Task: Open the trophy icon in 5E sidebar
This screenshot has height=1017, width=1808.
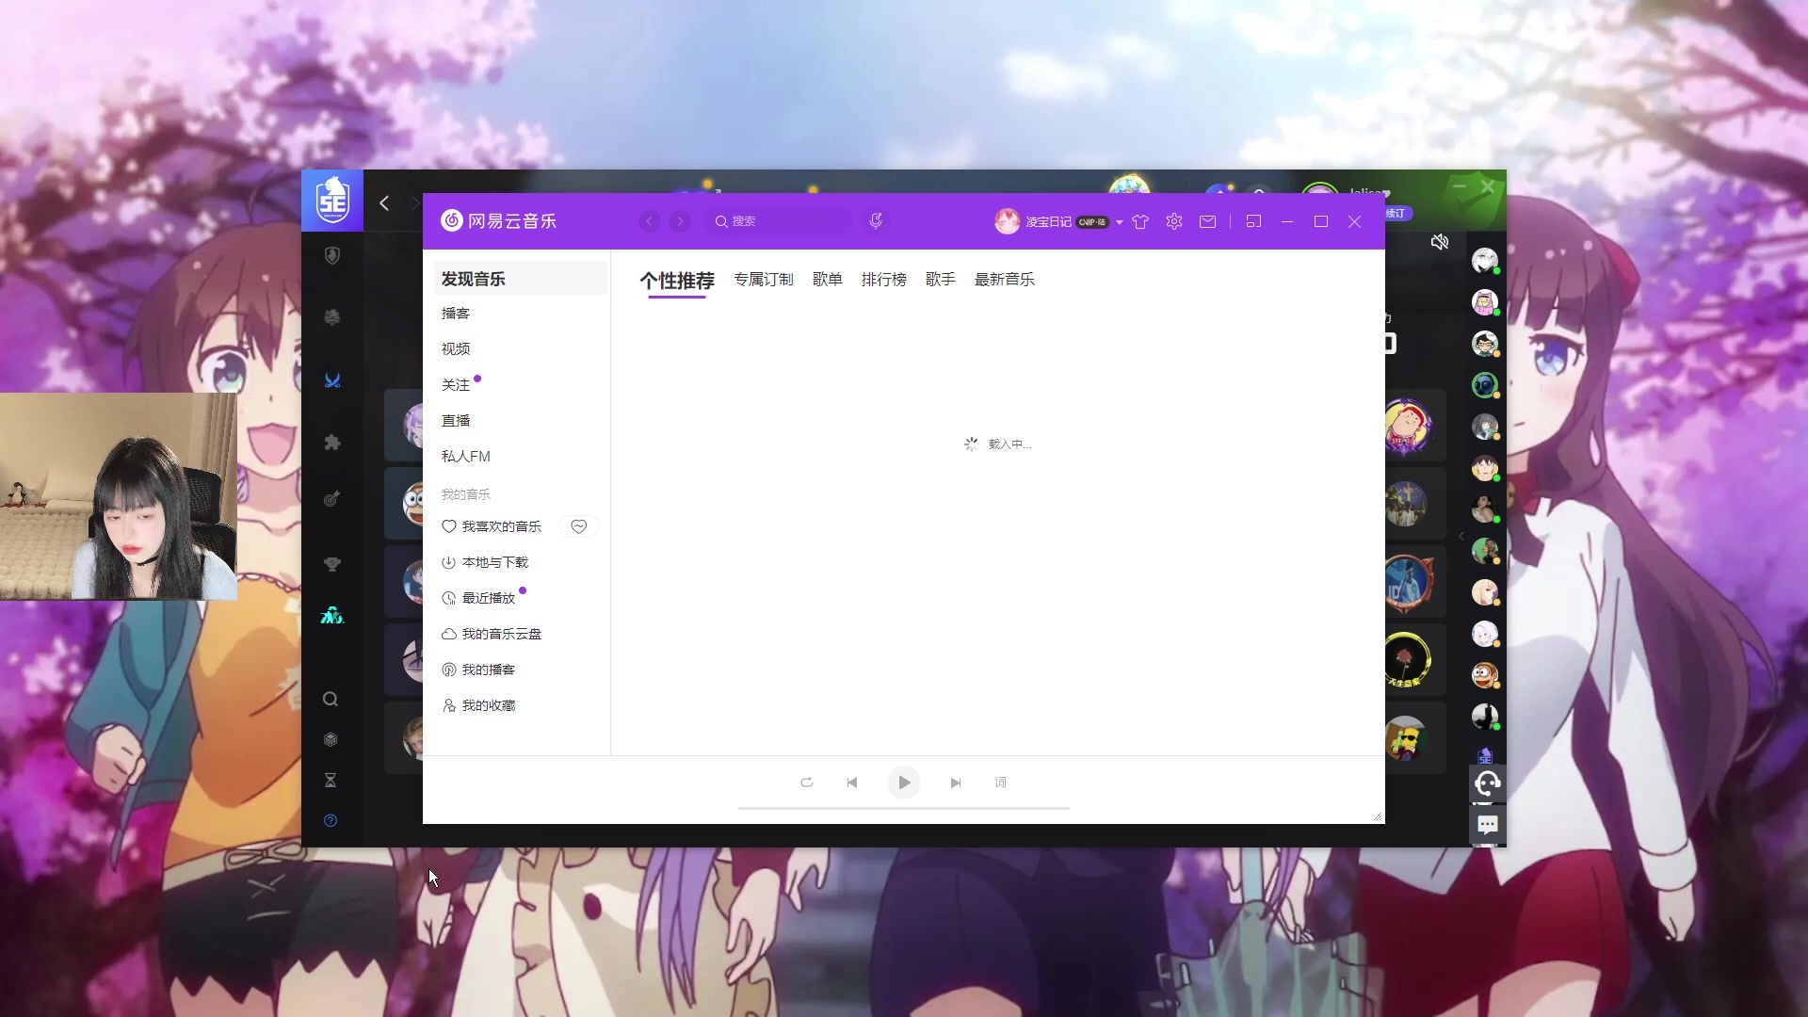Action: [332, 564]
